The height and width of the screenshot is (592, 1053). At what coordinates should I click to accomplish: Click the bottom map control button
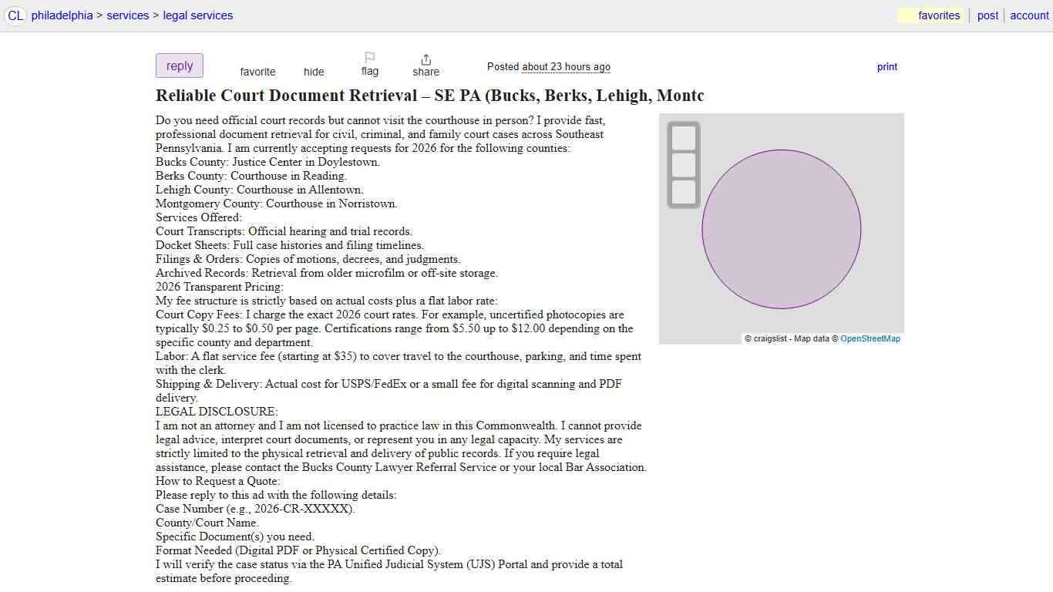click(x=684, y=190)
